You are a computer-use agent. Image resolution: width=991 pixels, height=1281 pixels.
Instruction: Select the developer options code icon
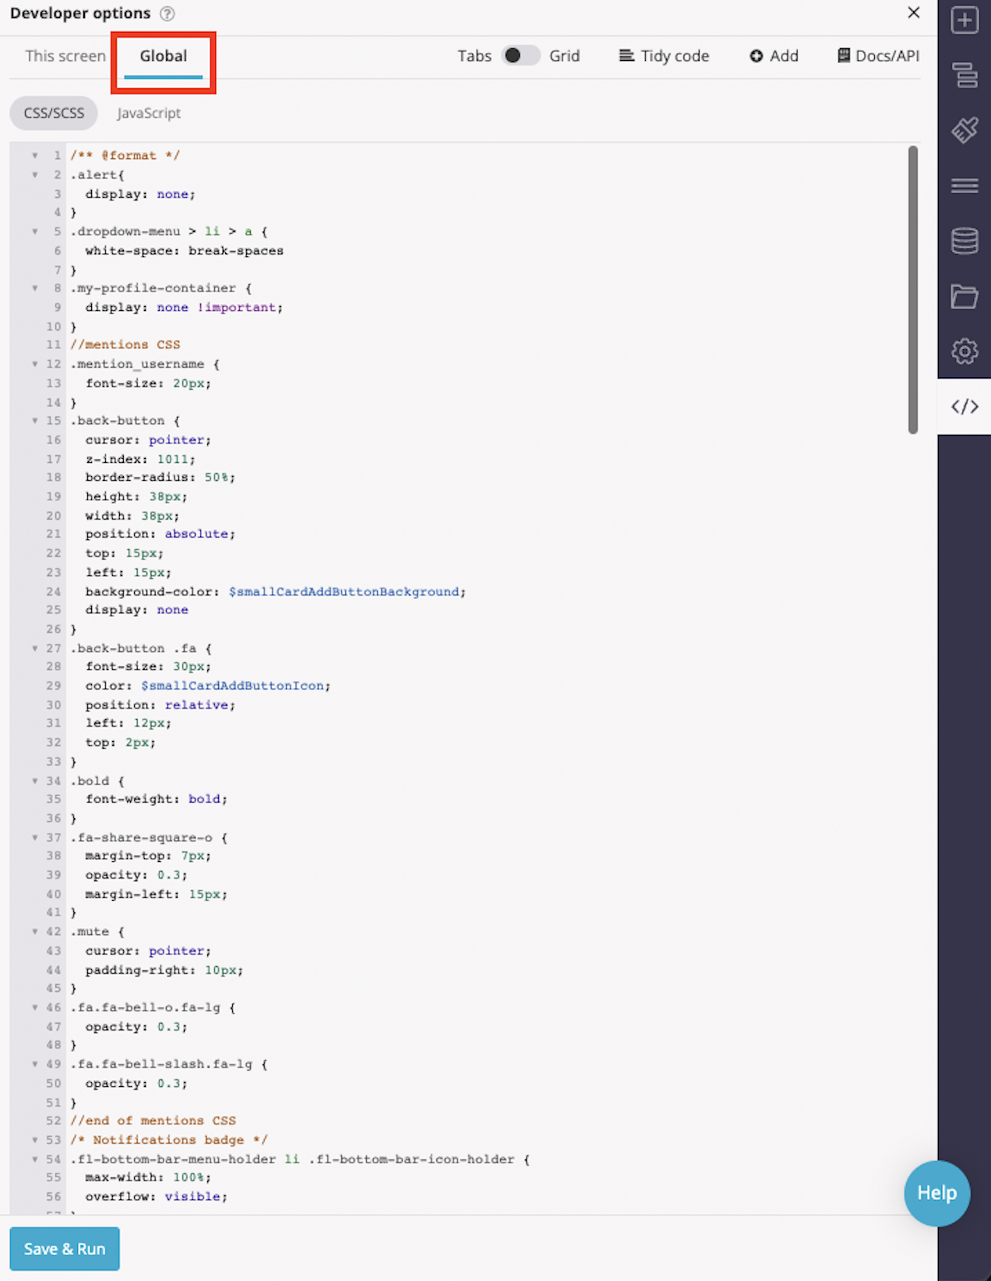(965, 407)
